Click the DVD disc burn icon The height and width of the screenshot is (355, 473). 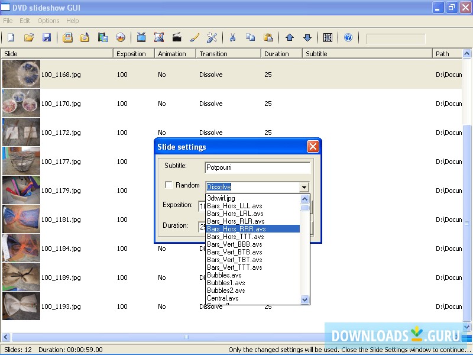click(121, 38)
